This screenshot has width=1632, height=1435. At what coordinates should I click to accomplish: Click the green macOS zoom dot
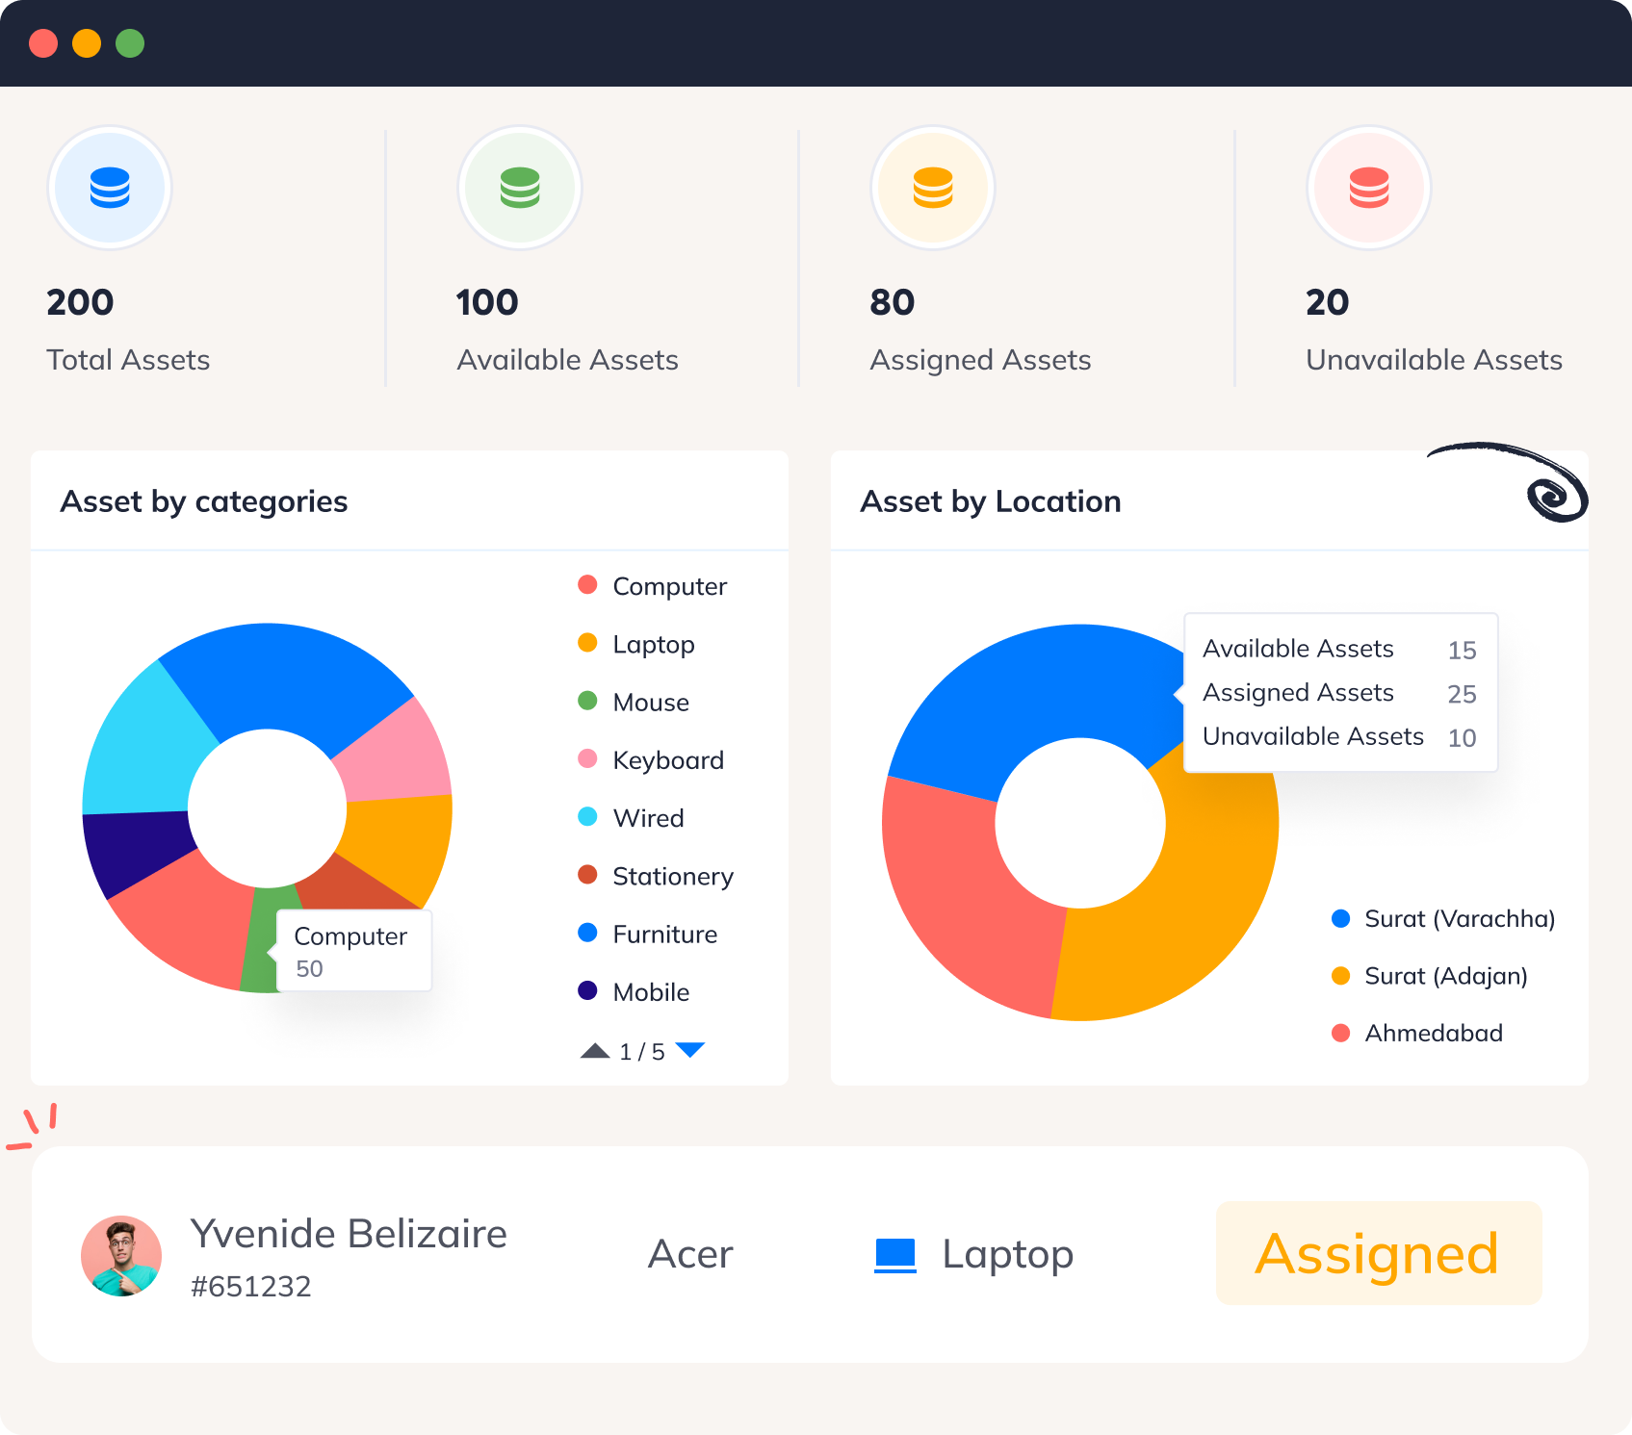[130, 42]
